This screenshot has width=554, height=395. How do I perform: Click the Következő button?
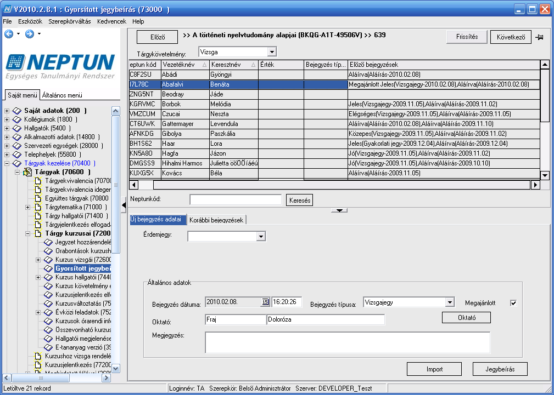tap(511, 37)
